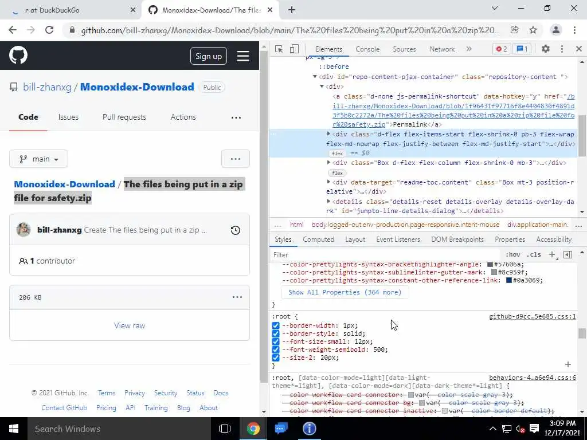Screen dimensions: 587x440
Task: Switch to the Sources tab
Action: [x=404, y=49]
